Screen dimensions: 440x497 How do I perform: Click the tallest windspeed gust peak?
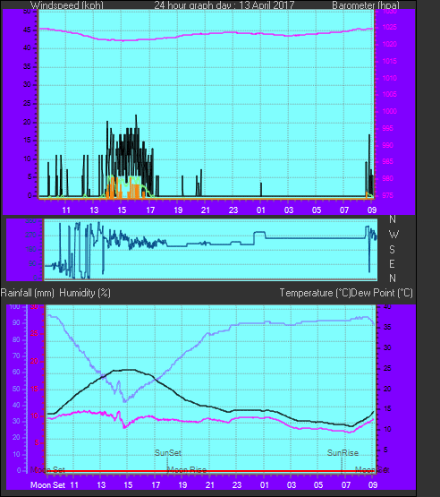pos(136,116)
